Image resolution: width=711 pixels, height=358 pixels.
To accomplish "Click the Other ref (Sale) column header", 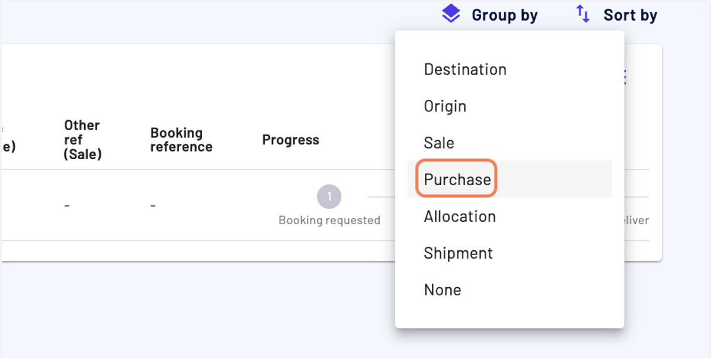I will tap(83, 140).
